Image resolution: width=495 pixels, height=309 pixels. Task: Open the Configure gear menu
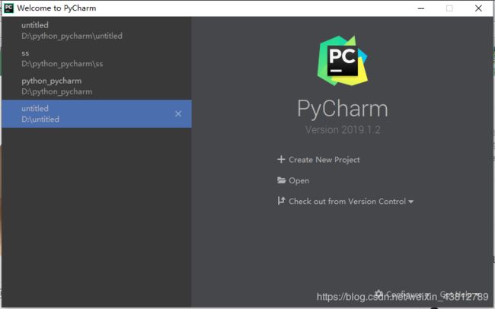pyautogui.click(x=401, y=295)
